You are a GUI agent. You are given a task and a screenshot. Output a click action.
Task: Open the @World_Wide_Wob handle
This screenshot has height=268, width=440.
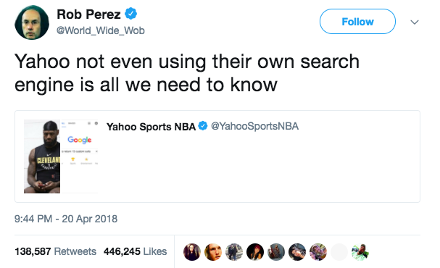coord(101,30)
